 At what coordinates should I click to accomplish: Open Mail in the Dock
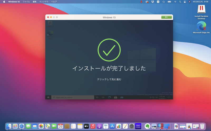click(x=35, y=126)
